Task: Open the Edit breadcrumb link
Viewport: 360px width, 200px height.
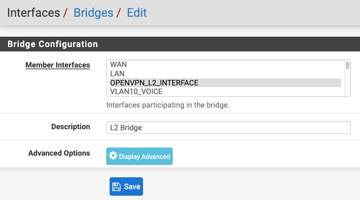Action: [137, 12]
